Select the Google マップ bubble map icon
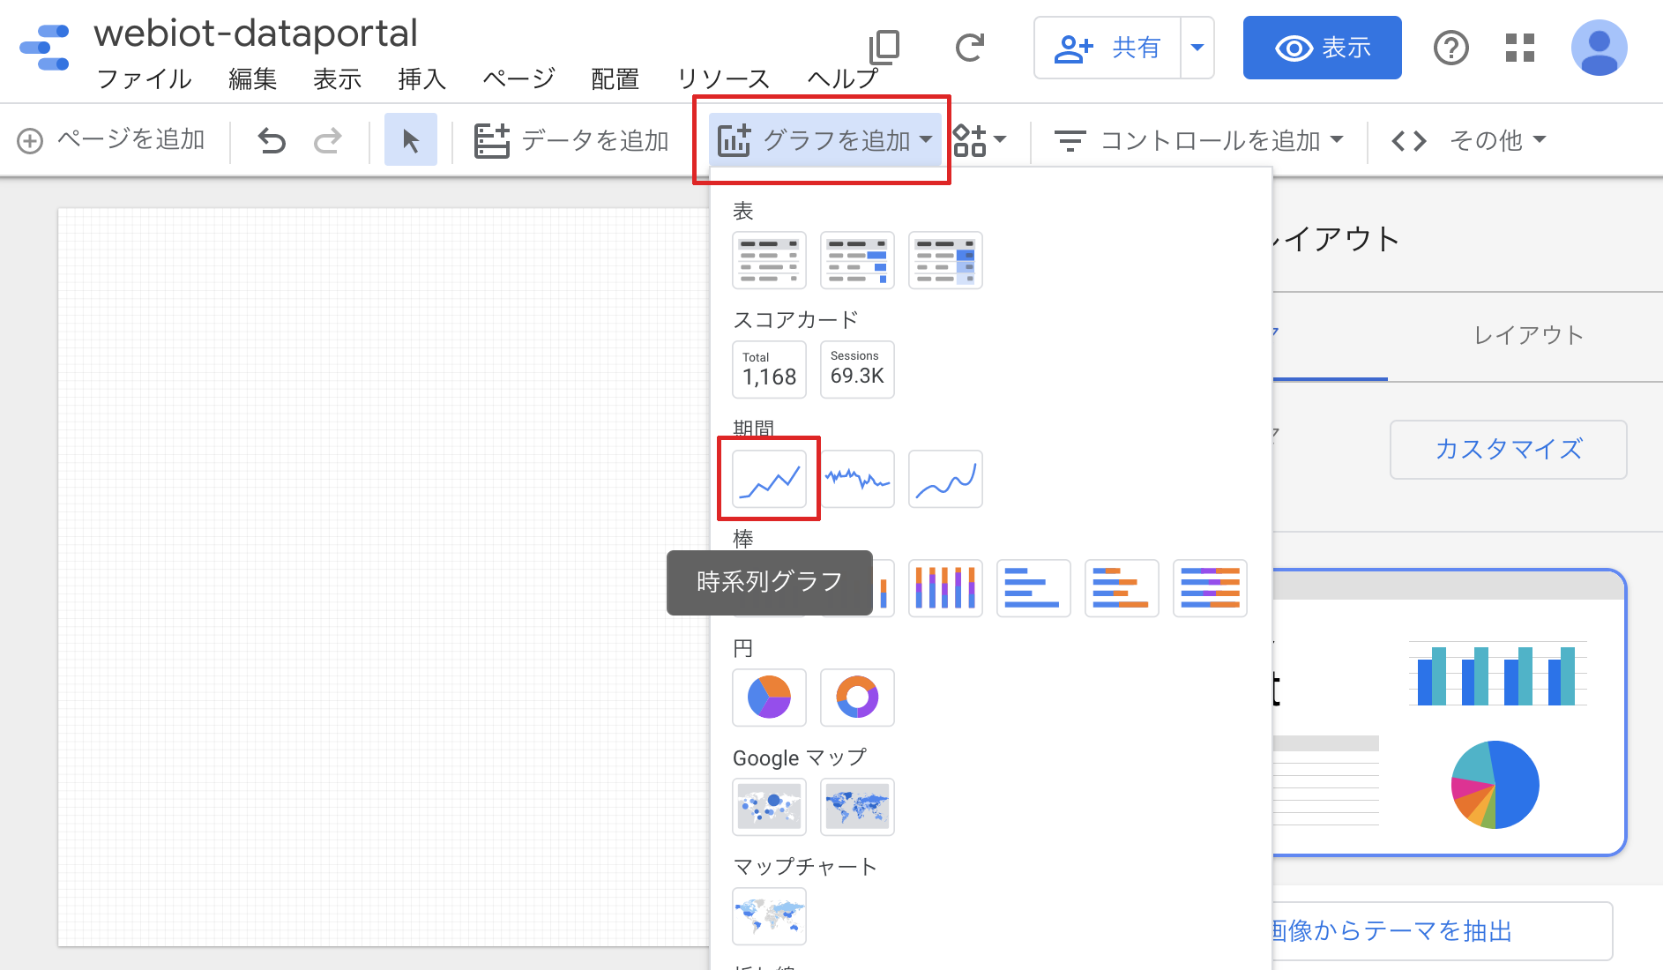 [768, 807]
